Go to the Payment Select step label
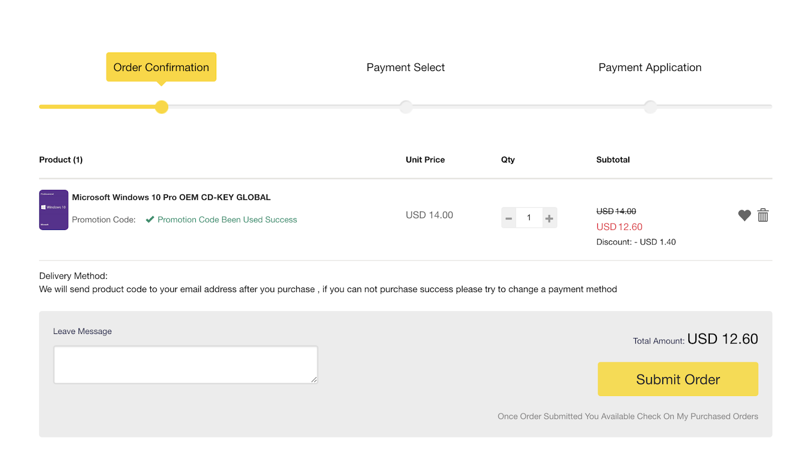The width and height of the screenshot is (801, 461). (x=406, y=67)
